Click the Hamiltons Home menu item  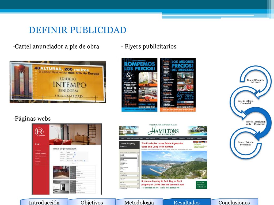(x=123, y=138)
